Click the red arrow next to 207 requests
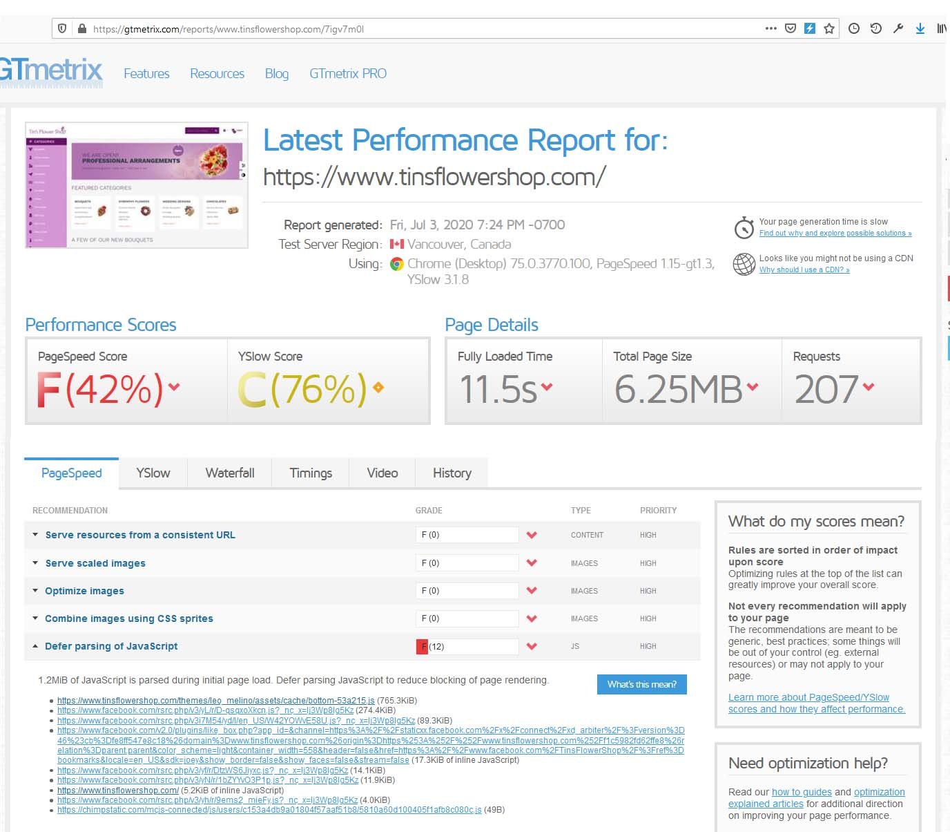Viewport: 950px width, 832px height. (x=869, y=387)
